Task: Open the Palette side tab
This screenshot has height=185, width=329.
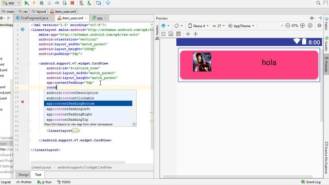Action: [x=157, y=32]
